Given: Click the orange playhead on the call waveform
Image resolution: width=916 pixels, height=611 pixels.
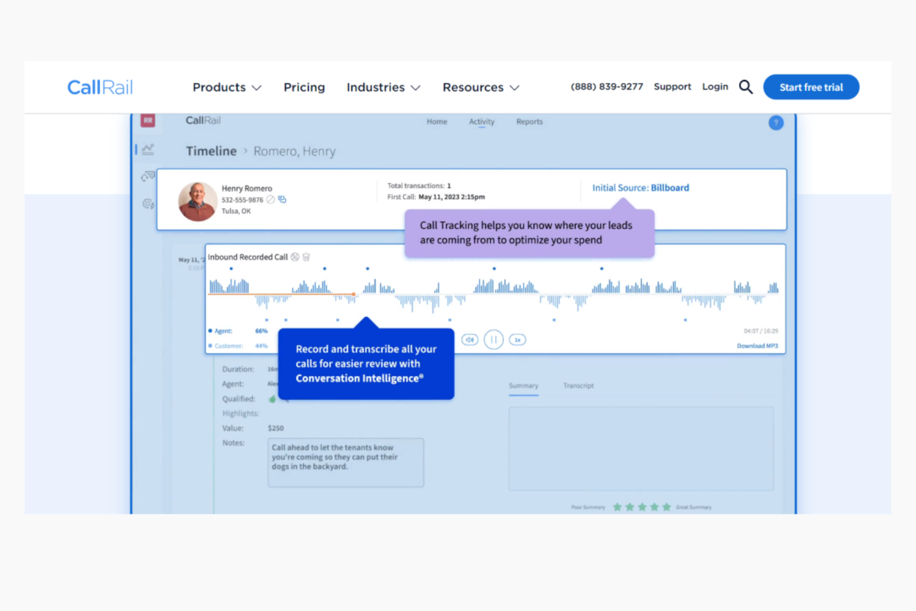Looking at the screenshot, I should (x=354, y=294).
